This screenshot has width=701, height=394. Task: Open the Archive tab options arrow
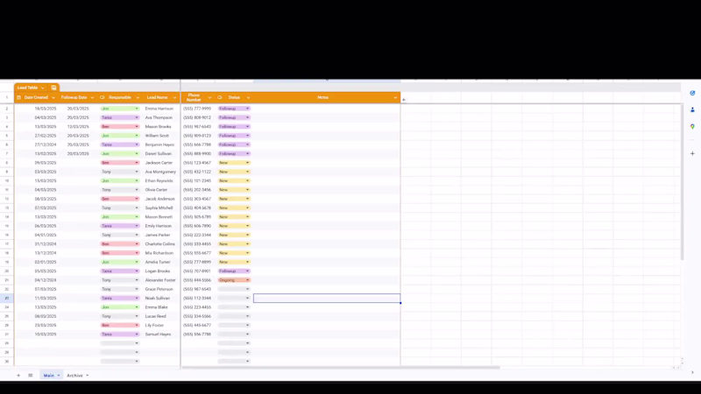(x=87, y=376)
